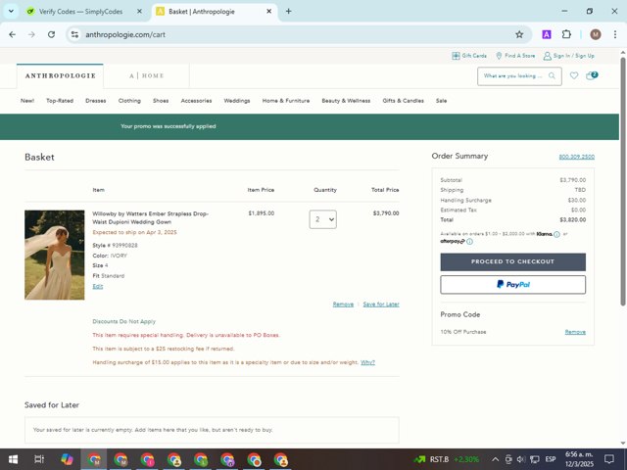Go back to the previous page
The height and width of the screenshot is (470, 627).
point(13,35)
